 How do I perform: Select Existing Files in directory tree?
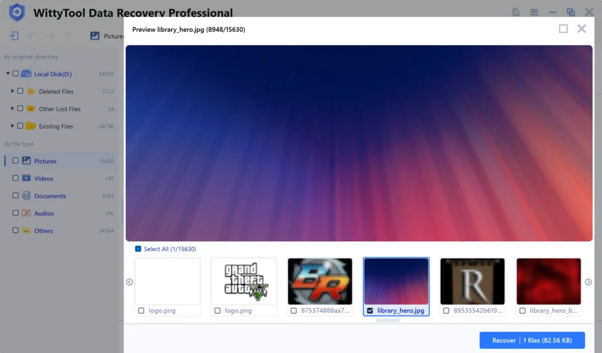pyautogui.click(x=56, y=126)
